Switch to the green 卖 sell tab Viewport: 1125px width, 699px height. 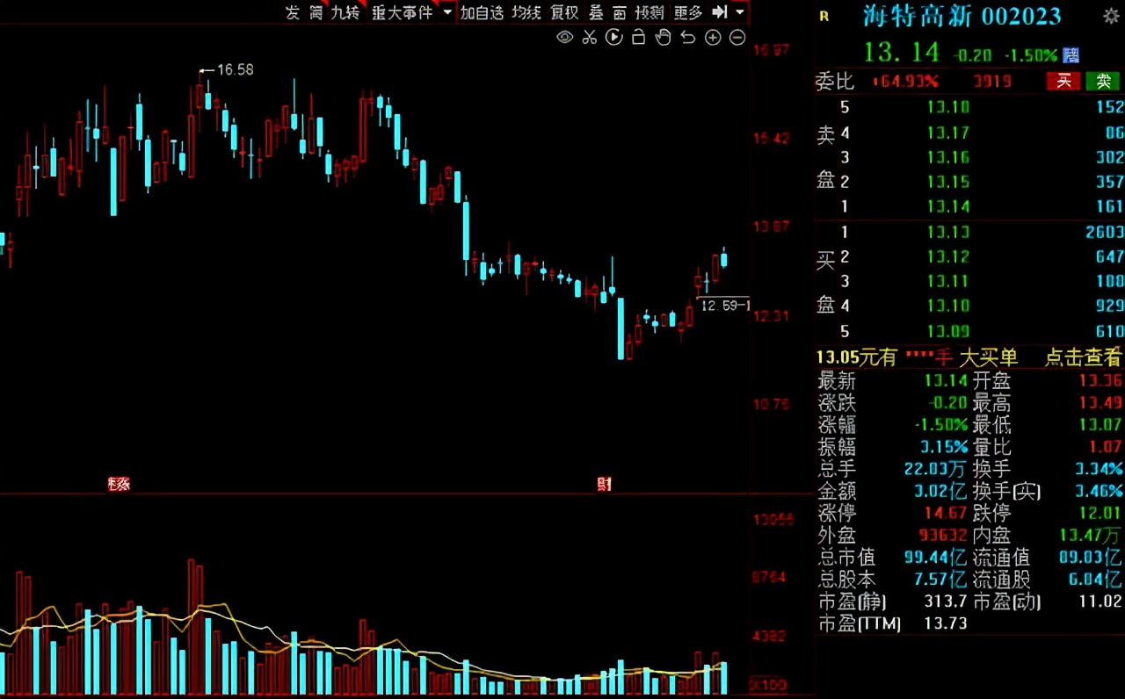tap(1103, 81)
